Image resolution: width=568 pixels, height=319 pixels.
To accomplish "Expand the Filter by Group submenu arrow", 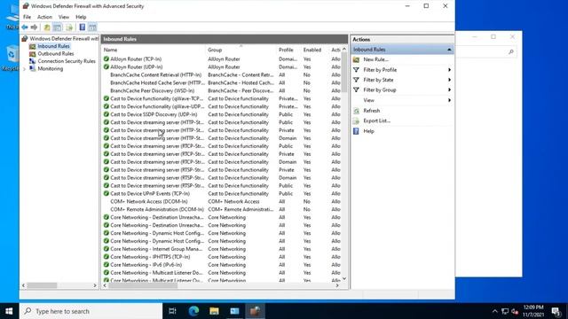I will coord(449,90).
